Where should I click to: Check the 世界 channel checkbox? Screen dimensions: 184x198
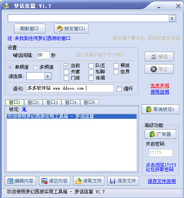point(116,72)
